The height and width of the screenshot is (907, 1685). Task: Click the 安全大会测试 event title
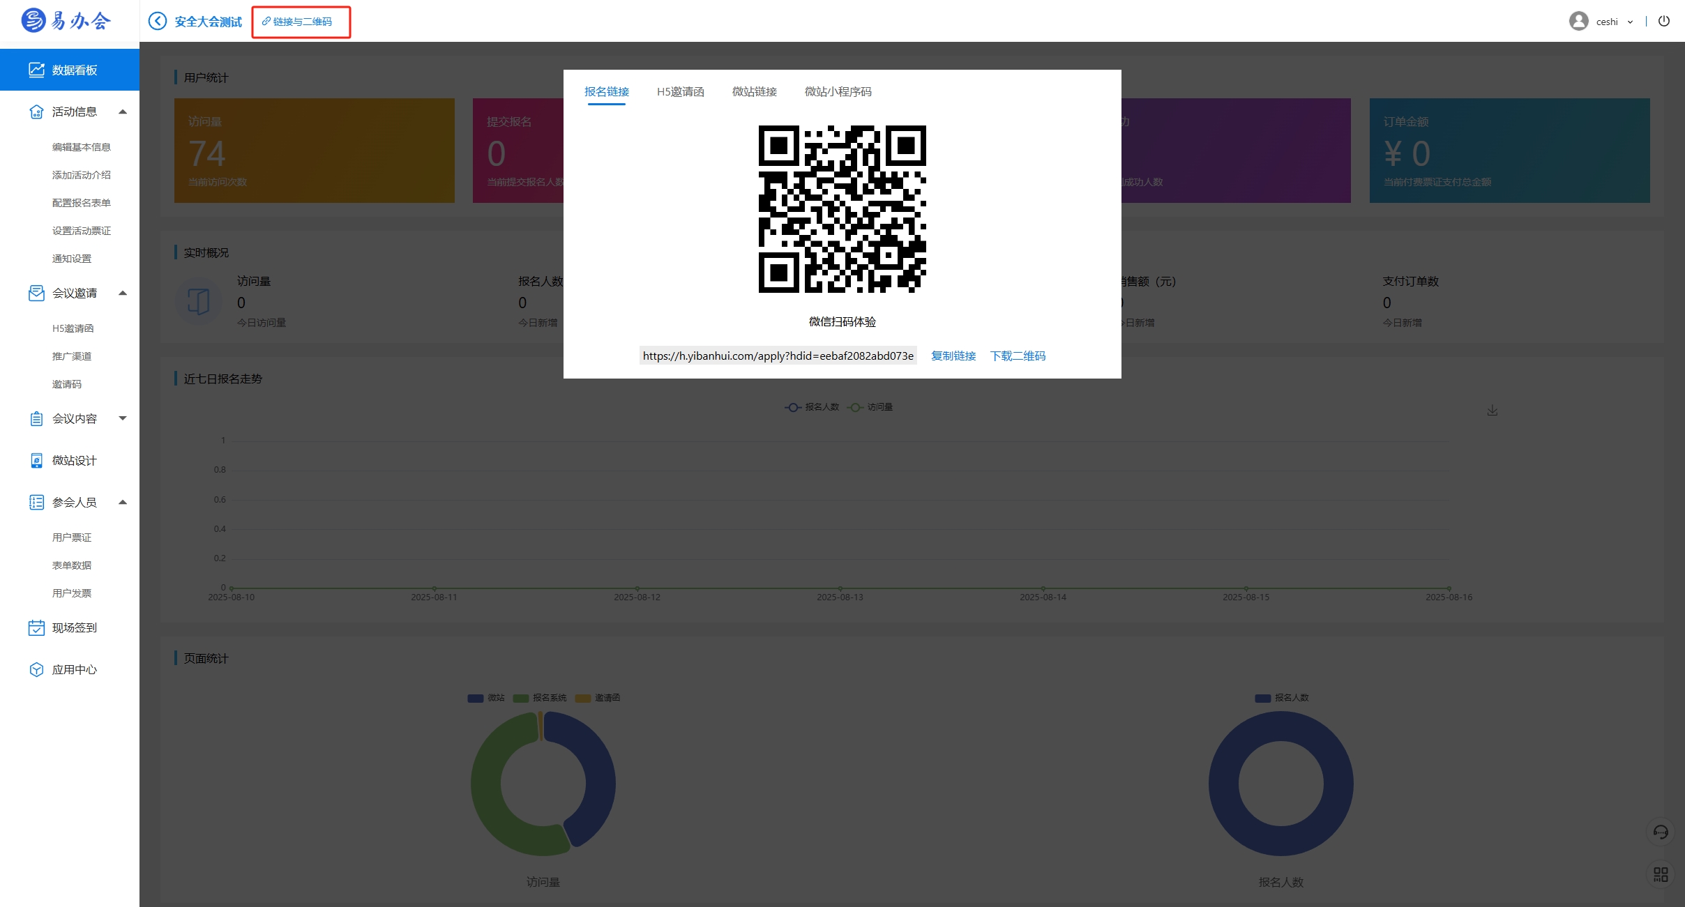tap(208, 22)
